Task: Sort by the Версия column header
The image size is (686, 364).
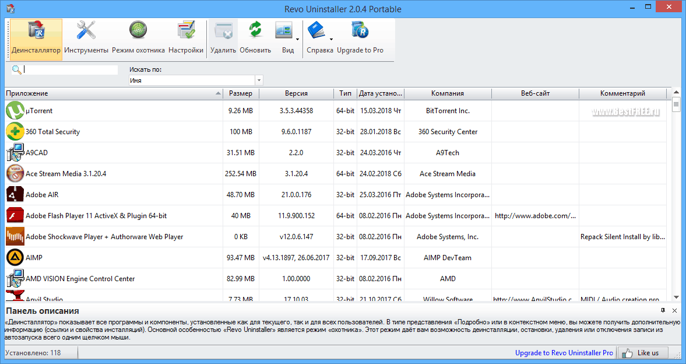Action: pos(296,93)
